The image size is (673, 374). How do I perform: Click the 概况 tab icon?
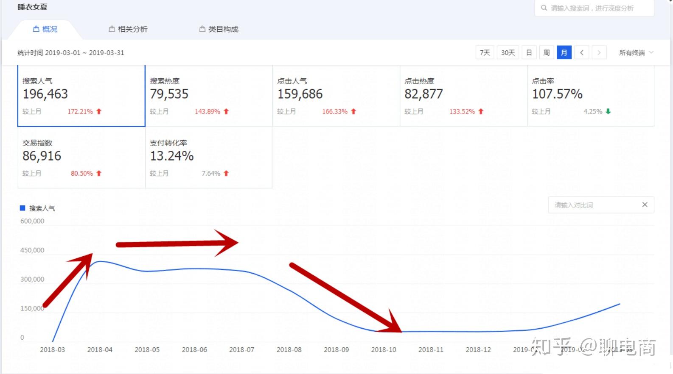pos(36,29)
